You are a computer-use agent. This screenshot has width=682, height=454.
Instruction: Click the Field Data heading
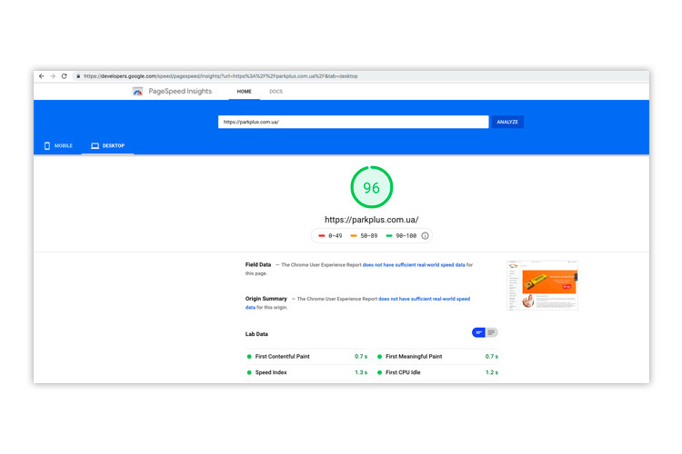(x=258, y=264)
